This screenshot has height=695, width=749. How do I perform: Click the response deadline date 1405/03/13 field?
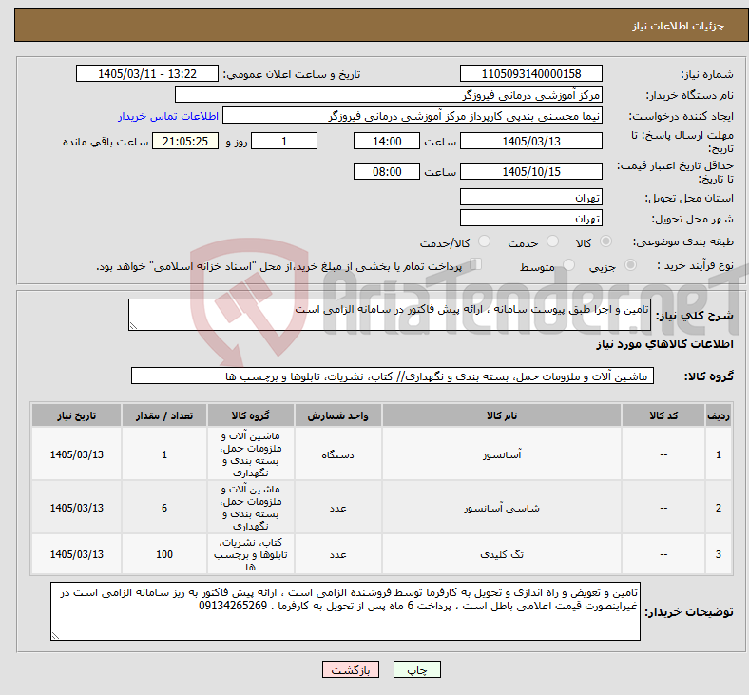(x=531, y=142)
